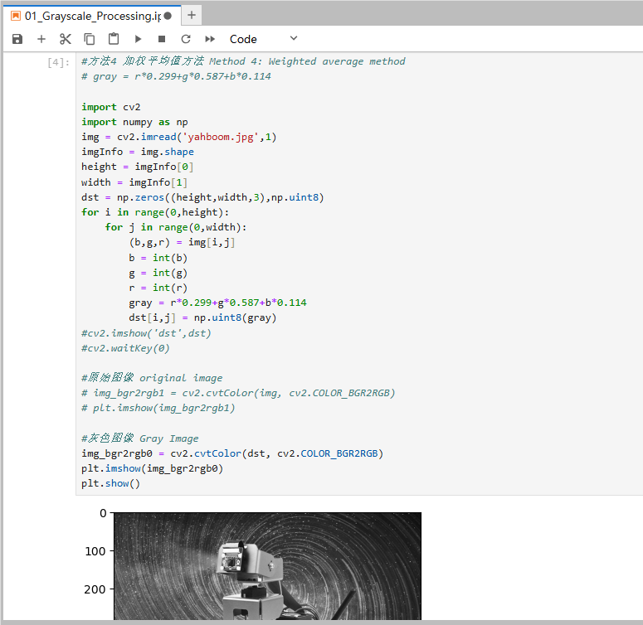Viewport: 643px width, 625px height.
Task: Click the 'plt.show()' line
Action: coord(110,484)
